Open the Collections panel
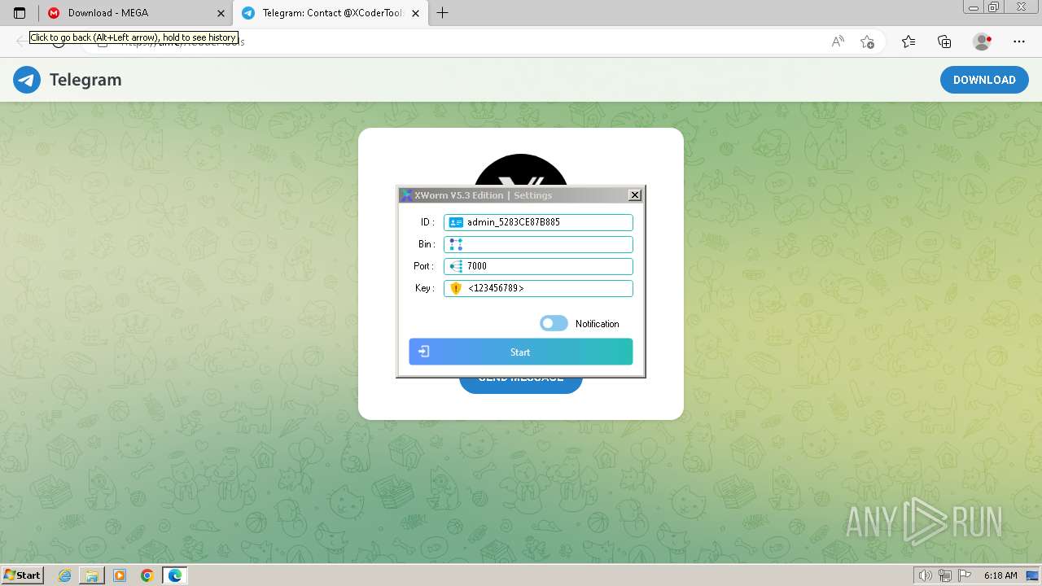The image size is (1042, 586). click(x=944, y=42)
